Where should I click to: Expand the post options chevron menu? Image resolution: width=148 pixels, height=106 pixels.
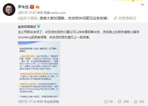[142, 5]
